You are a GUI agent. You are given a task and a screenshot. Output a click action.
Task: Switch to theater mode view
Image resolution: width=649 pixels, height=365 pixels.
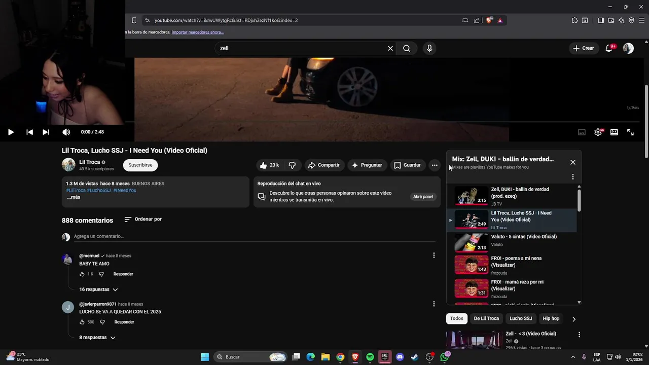click(x=614, y=132)
